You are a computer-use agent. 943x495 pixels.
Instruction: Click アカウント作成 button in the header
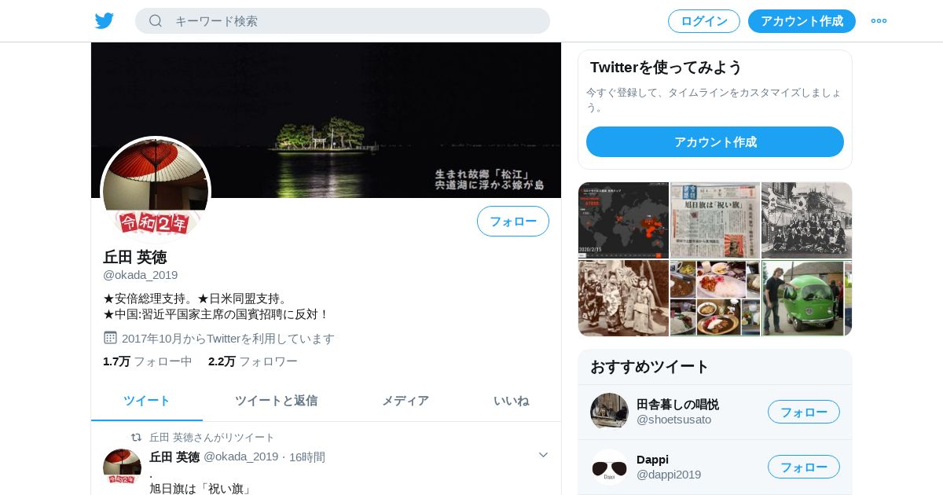click(x=802, y=21)
